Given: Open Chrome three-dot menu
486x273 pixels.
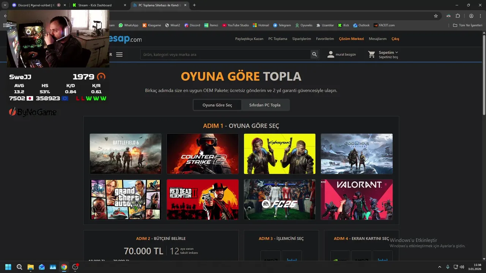Looking at the screenshot, I should point(480,16).
